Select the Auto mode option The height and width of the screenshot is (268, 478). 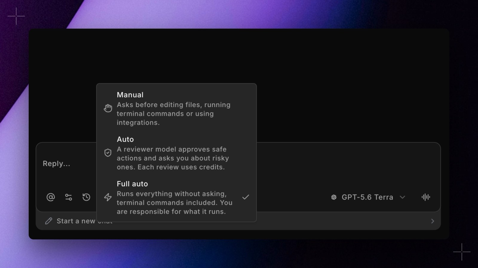(x=176, y=153)
